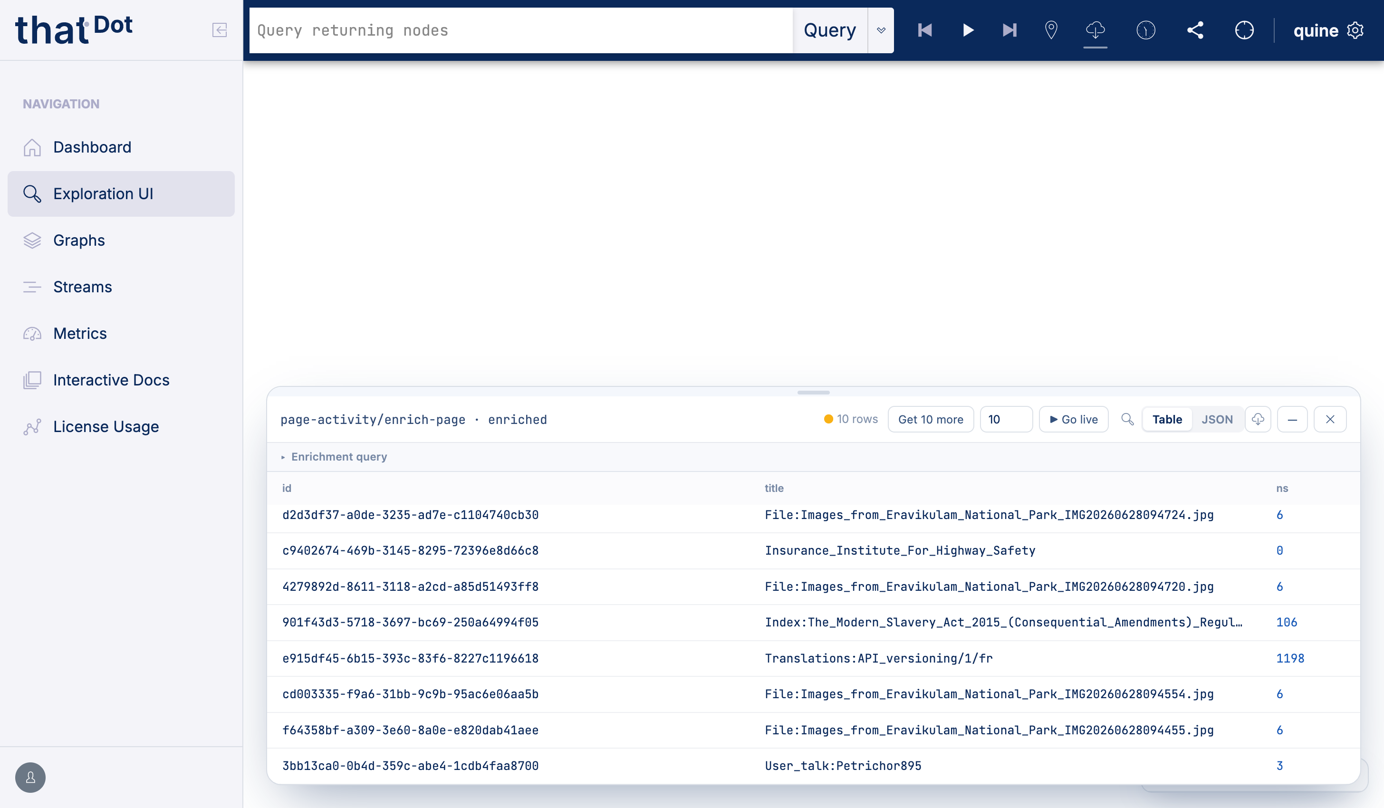
Task: Run the query with the Query button
Action: click(830, 30)
